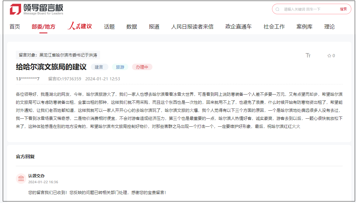The image size is (356, 203).
Task: Click the 办理中 status tag
Action: pyautogui.click(x=142, y=67)
